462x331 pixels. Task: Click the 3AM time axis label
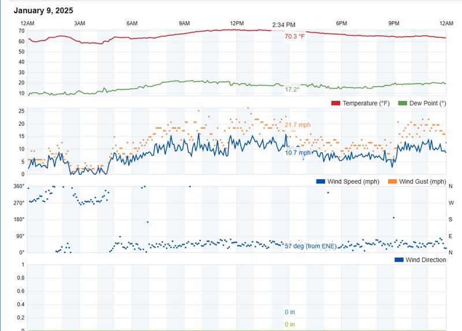coord(80,24)
